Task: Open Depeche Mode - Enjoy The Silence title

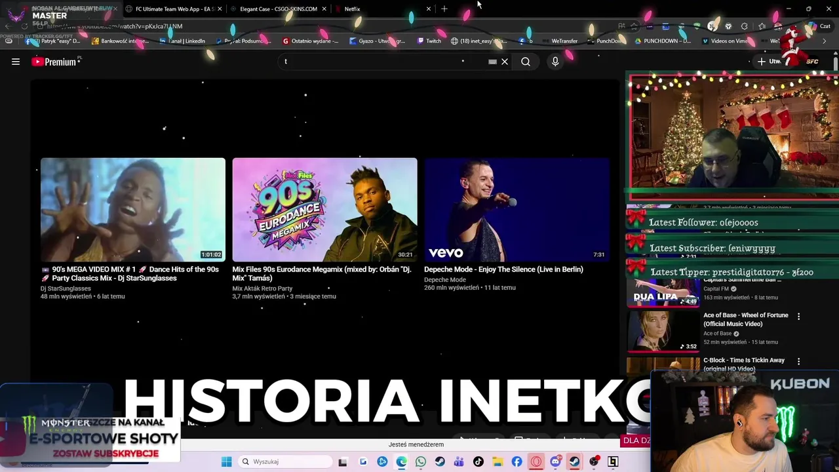Action: [503, 269]
